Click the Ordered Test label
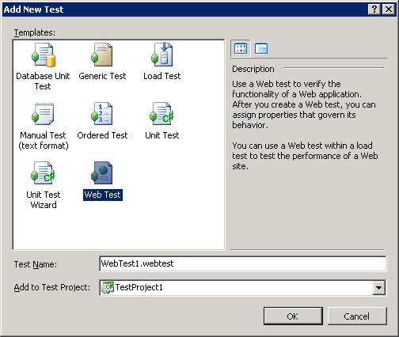The height and width of the screenshot is (337, 399). pos(102,135)
